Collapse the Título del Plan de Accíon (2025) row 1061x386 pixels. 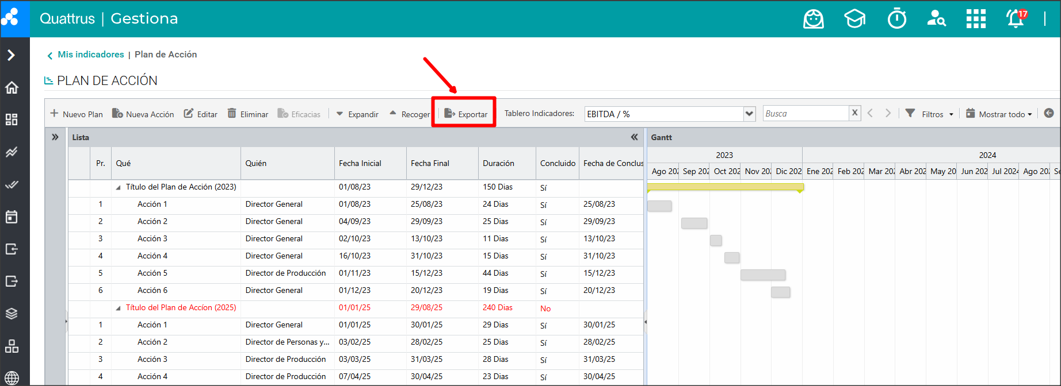[119, 308]
